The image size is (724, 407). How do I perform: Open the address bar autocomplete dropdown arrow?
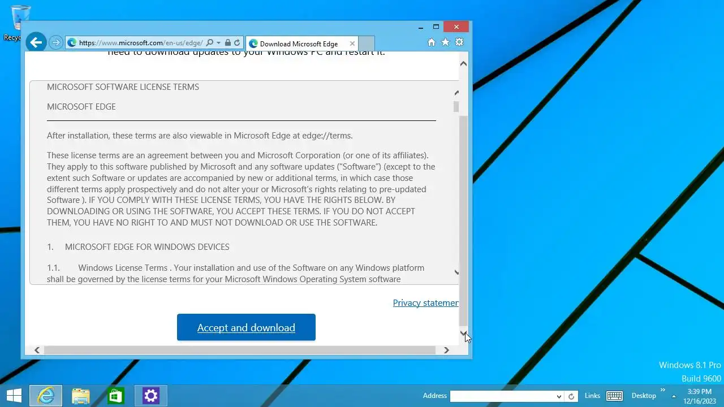[x=218, y=43]
